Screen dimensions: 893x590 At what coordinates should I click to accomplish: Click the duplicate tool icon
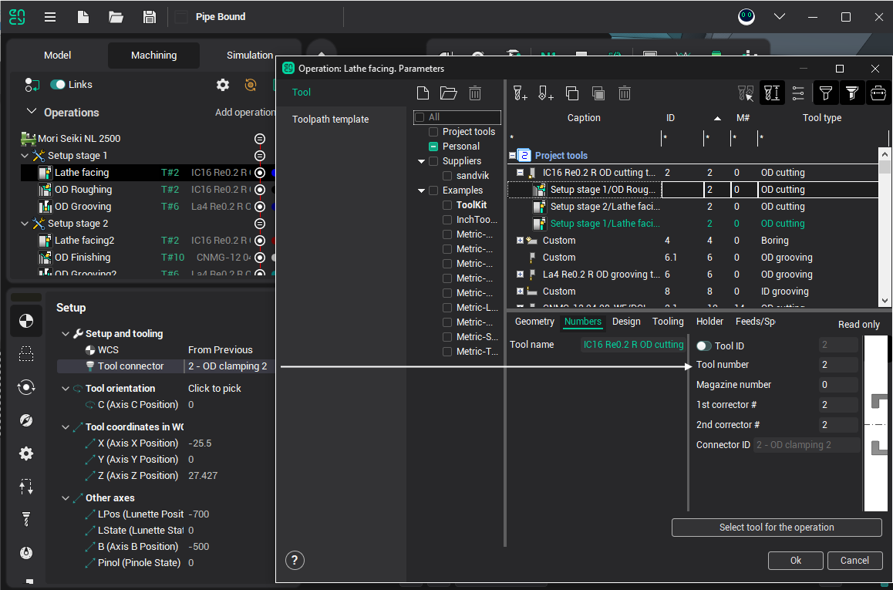[x=572, y=93]
